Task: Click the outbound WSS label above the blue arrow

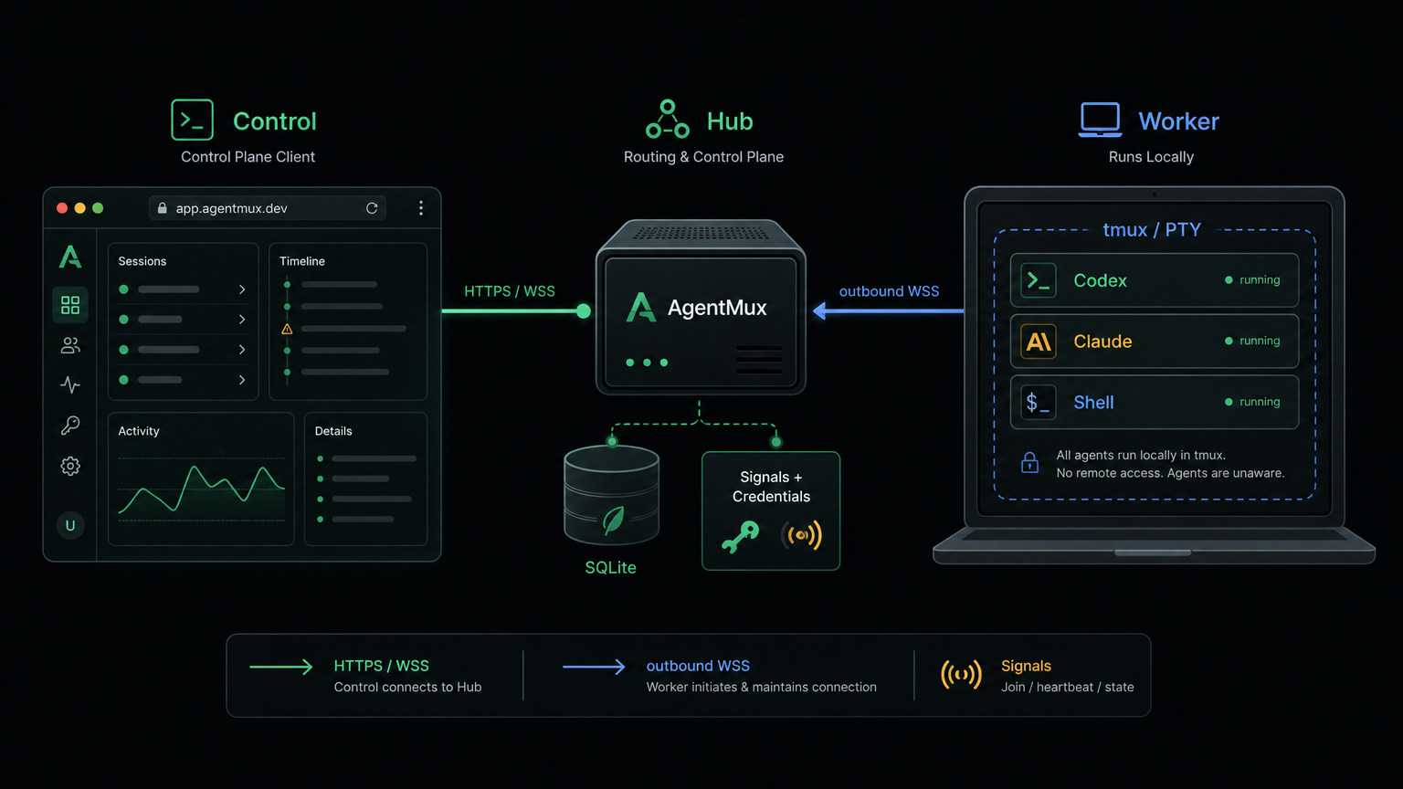Action: [x=889, y=291]
